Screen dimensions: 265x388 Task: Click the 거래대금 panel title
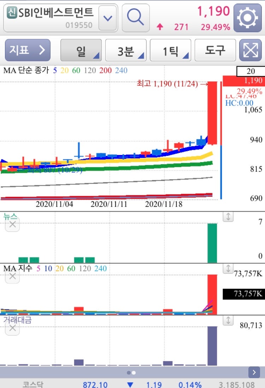[18, 320]
